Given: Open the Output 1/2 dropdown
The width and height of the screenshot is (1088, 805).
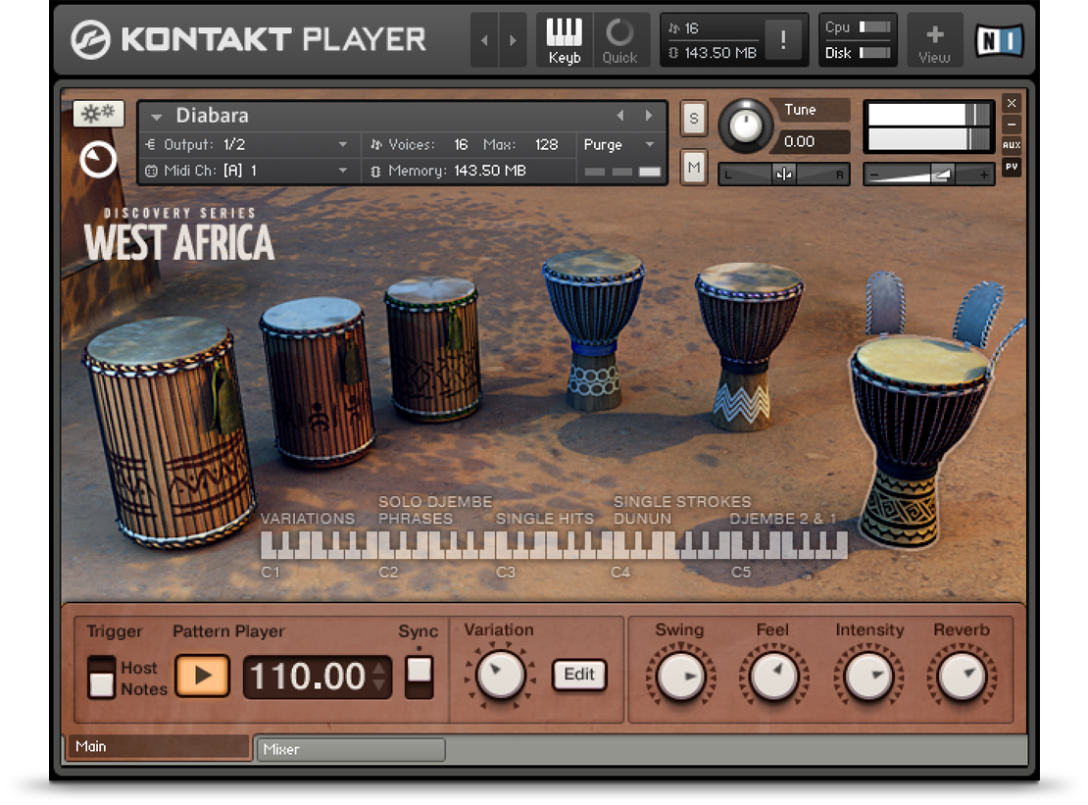Looking at the screenshot, I should pyautogui.click(x=342, y=145).
